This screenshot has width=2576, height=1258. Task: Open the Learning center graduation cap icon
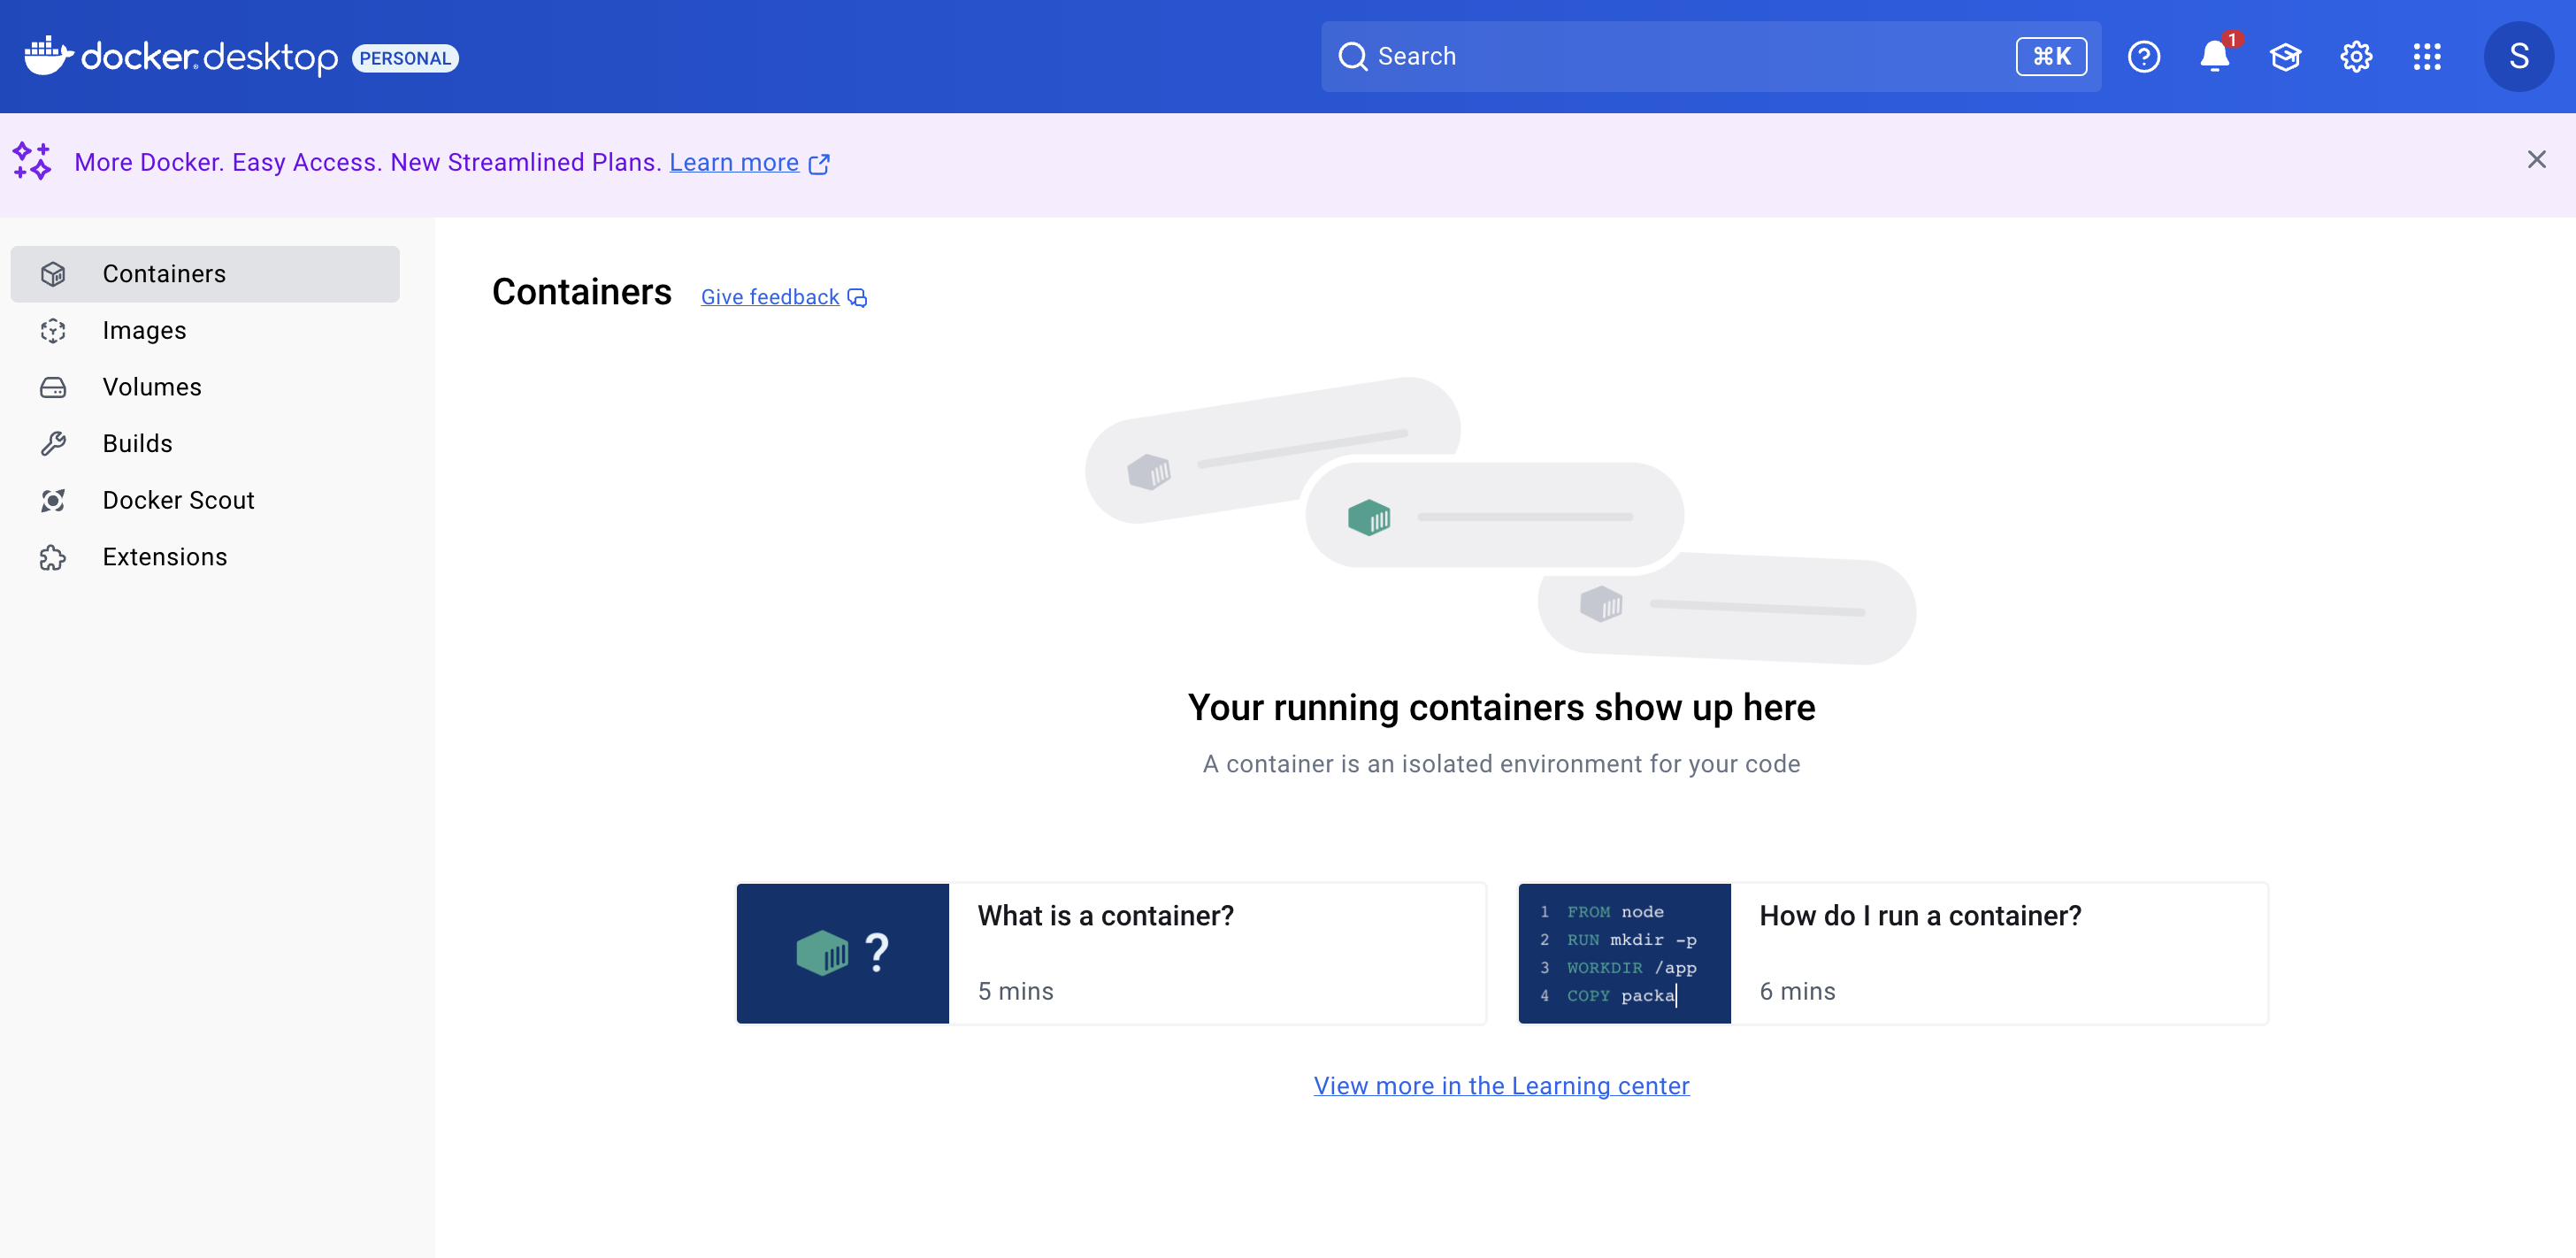[2285, 57]
